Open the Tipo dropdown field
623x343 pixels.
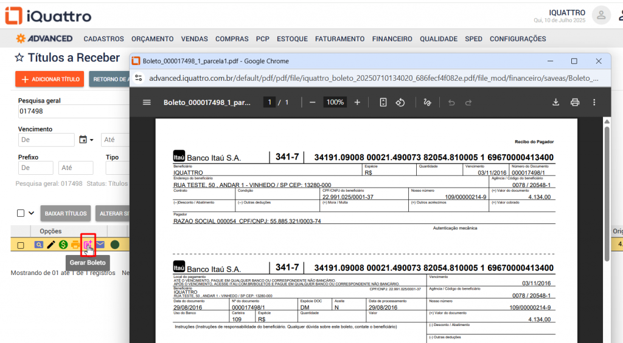point(117,168)
